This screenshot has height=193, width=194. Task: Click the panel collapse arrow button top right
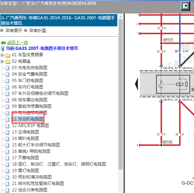(185, 6)
